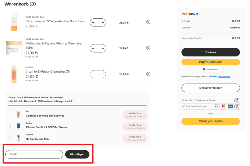Decrease quantity of Papaya Melting Cleansing Balm
Screen dimensions: 250x166
93,48
